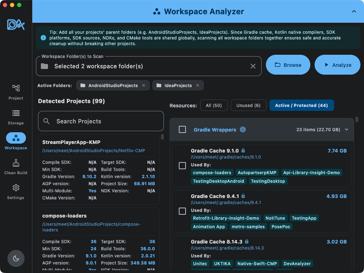
Task: Click the detected projects list scrollbar
Action: (162, 137)
